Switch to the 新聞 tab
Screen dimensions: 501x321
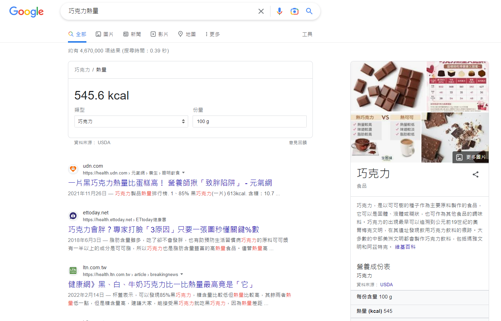tap(132, 34)
